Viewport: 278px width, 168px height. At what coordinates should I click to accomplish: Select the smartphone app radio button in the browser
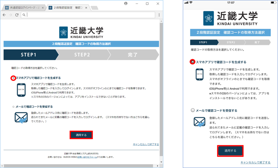coord(13,78)
